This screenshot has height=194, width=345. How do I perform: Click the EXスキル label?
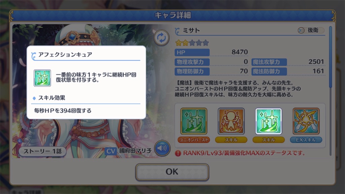tap(306, 140)
